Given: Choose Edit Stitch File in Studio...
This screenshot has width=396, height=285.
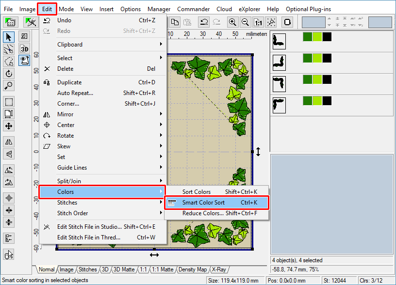Looking at the screenshot, I should click(103, 227).
